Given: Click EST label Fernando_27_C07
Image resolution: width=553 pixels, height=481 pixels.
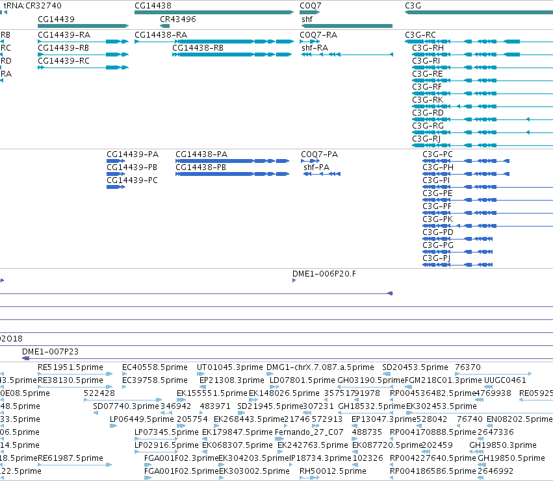Looking at the screenshot, I should (309, 432).
